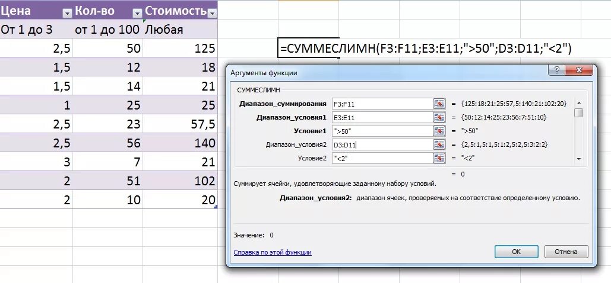Select cell 'от 1 до 100'
Image resolution: width=611 pixels, height=283 pixels.
point(107,29)
